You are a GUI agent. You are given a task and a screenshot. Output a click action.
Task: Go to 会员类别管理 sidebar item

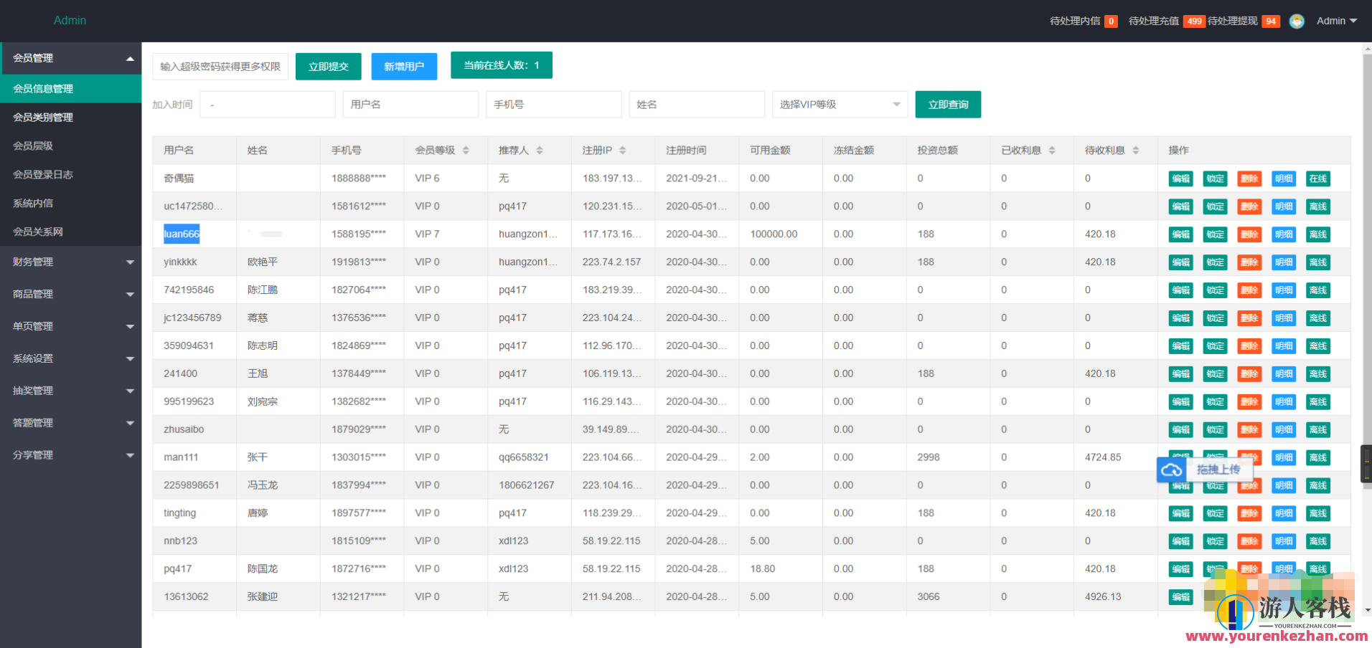coord(43,118)
